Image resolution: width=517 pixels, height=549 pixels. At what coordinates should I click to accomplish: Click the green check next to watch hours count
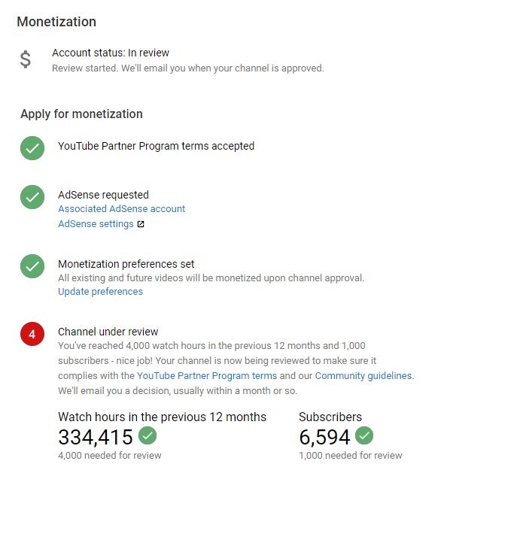tap(147, 435)
